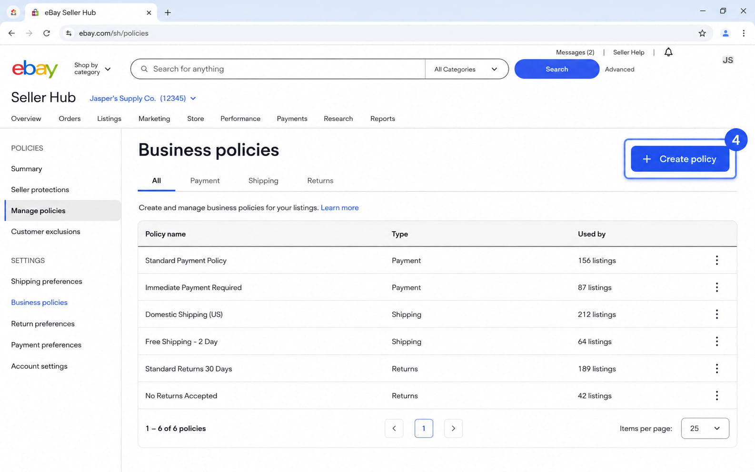
Task: Click the Domestic Shipping (US) policy name
Action: click(x=184, y=315)
